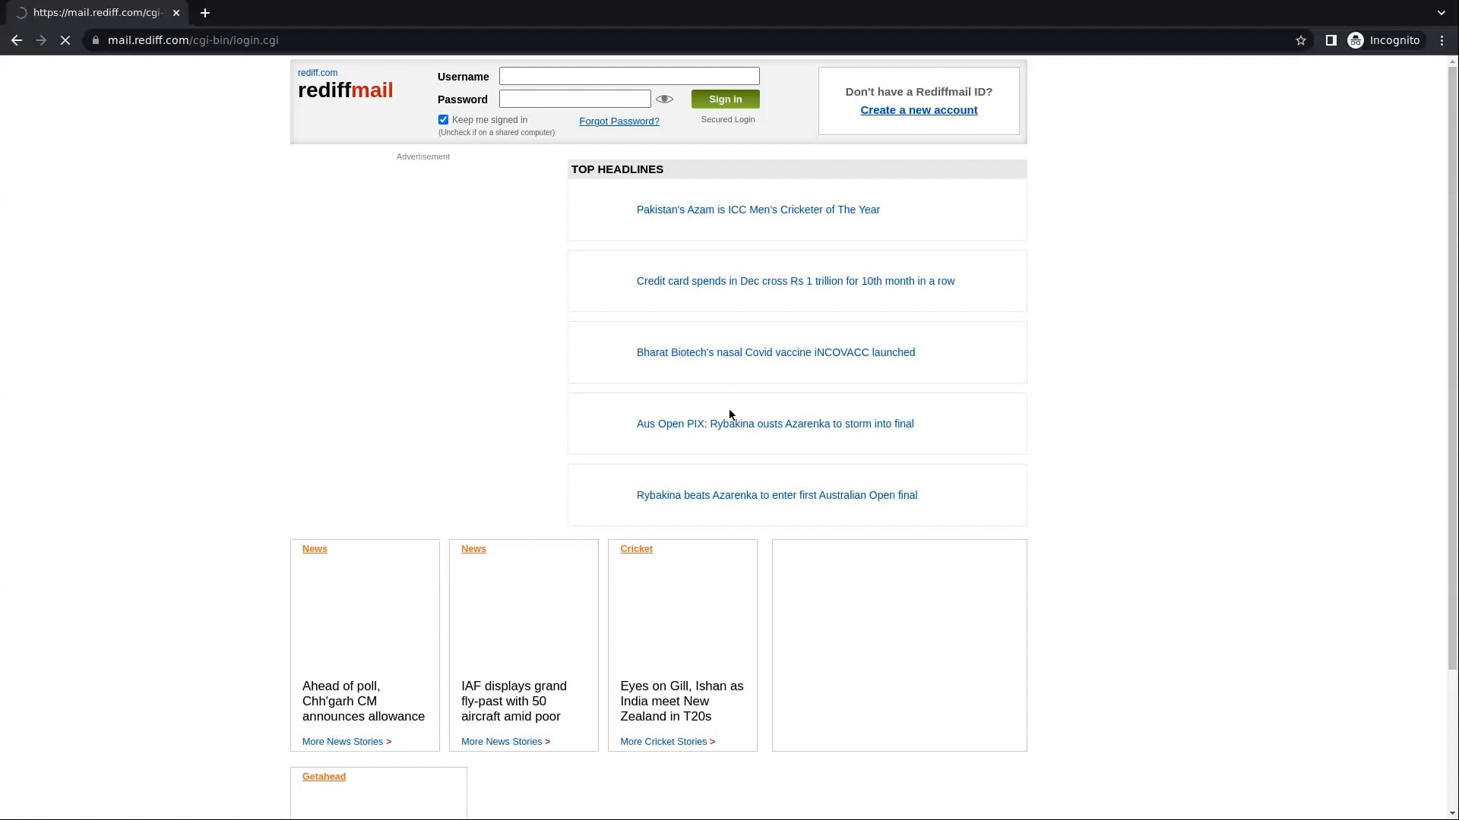1459x820 pixels.
Task: Click the rediffmail logo
Action: point(346,90)
